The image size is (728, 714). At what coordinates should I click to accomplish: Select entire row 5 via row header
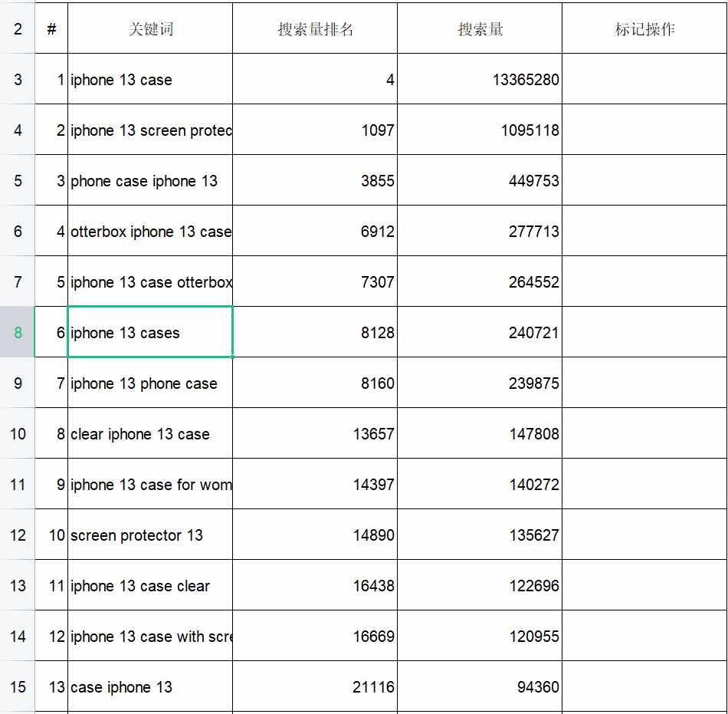click(x=17, y=180)
